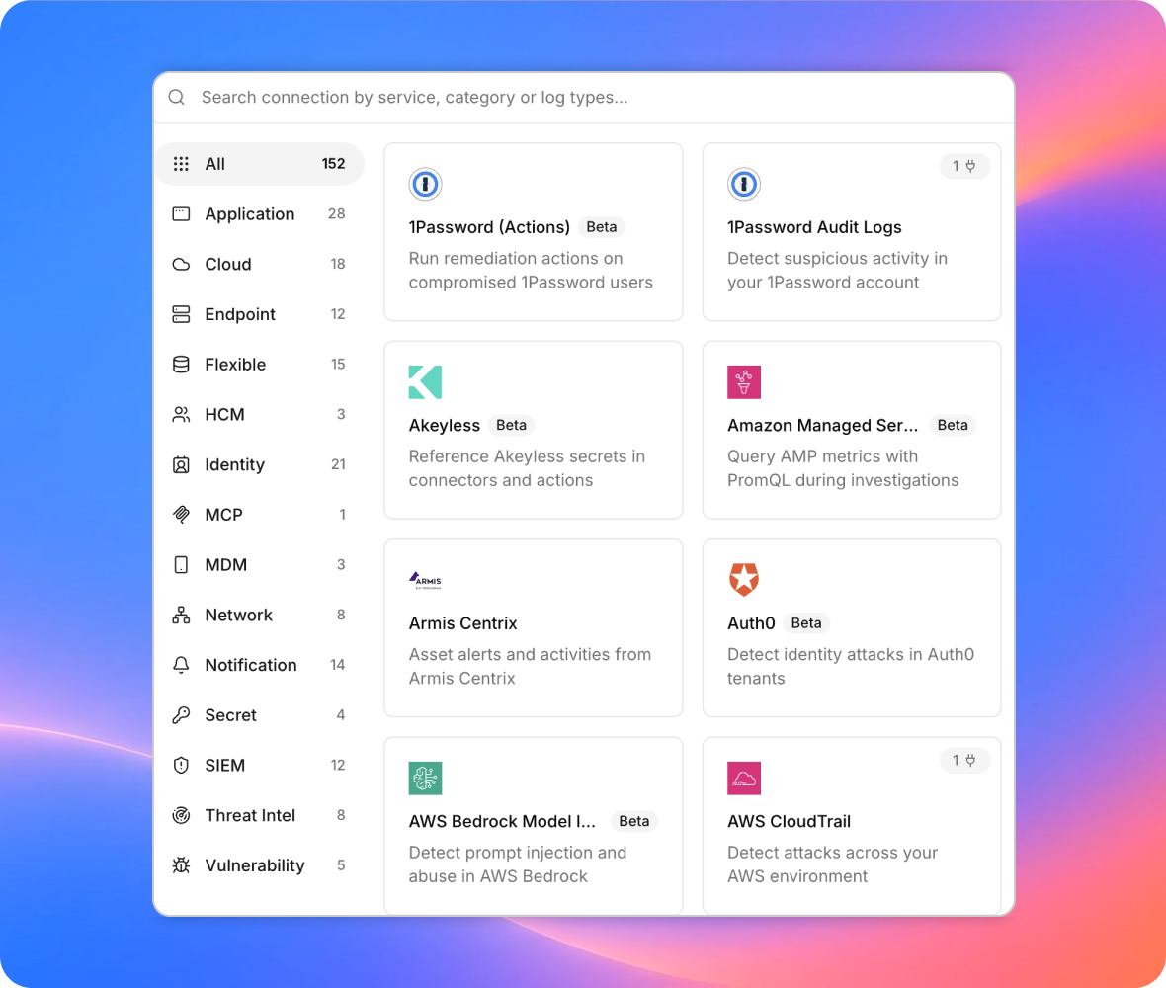Click the Amazon Managed Service logo
The image size is (1166, 988).
pyautogui.click(x=744, y=382)
